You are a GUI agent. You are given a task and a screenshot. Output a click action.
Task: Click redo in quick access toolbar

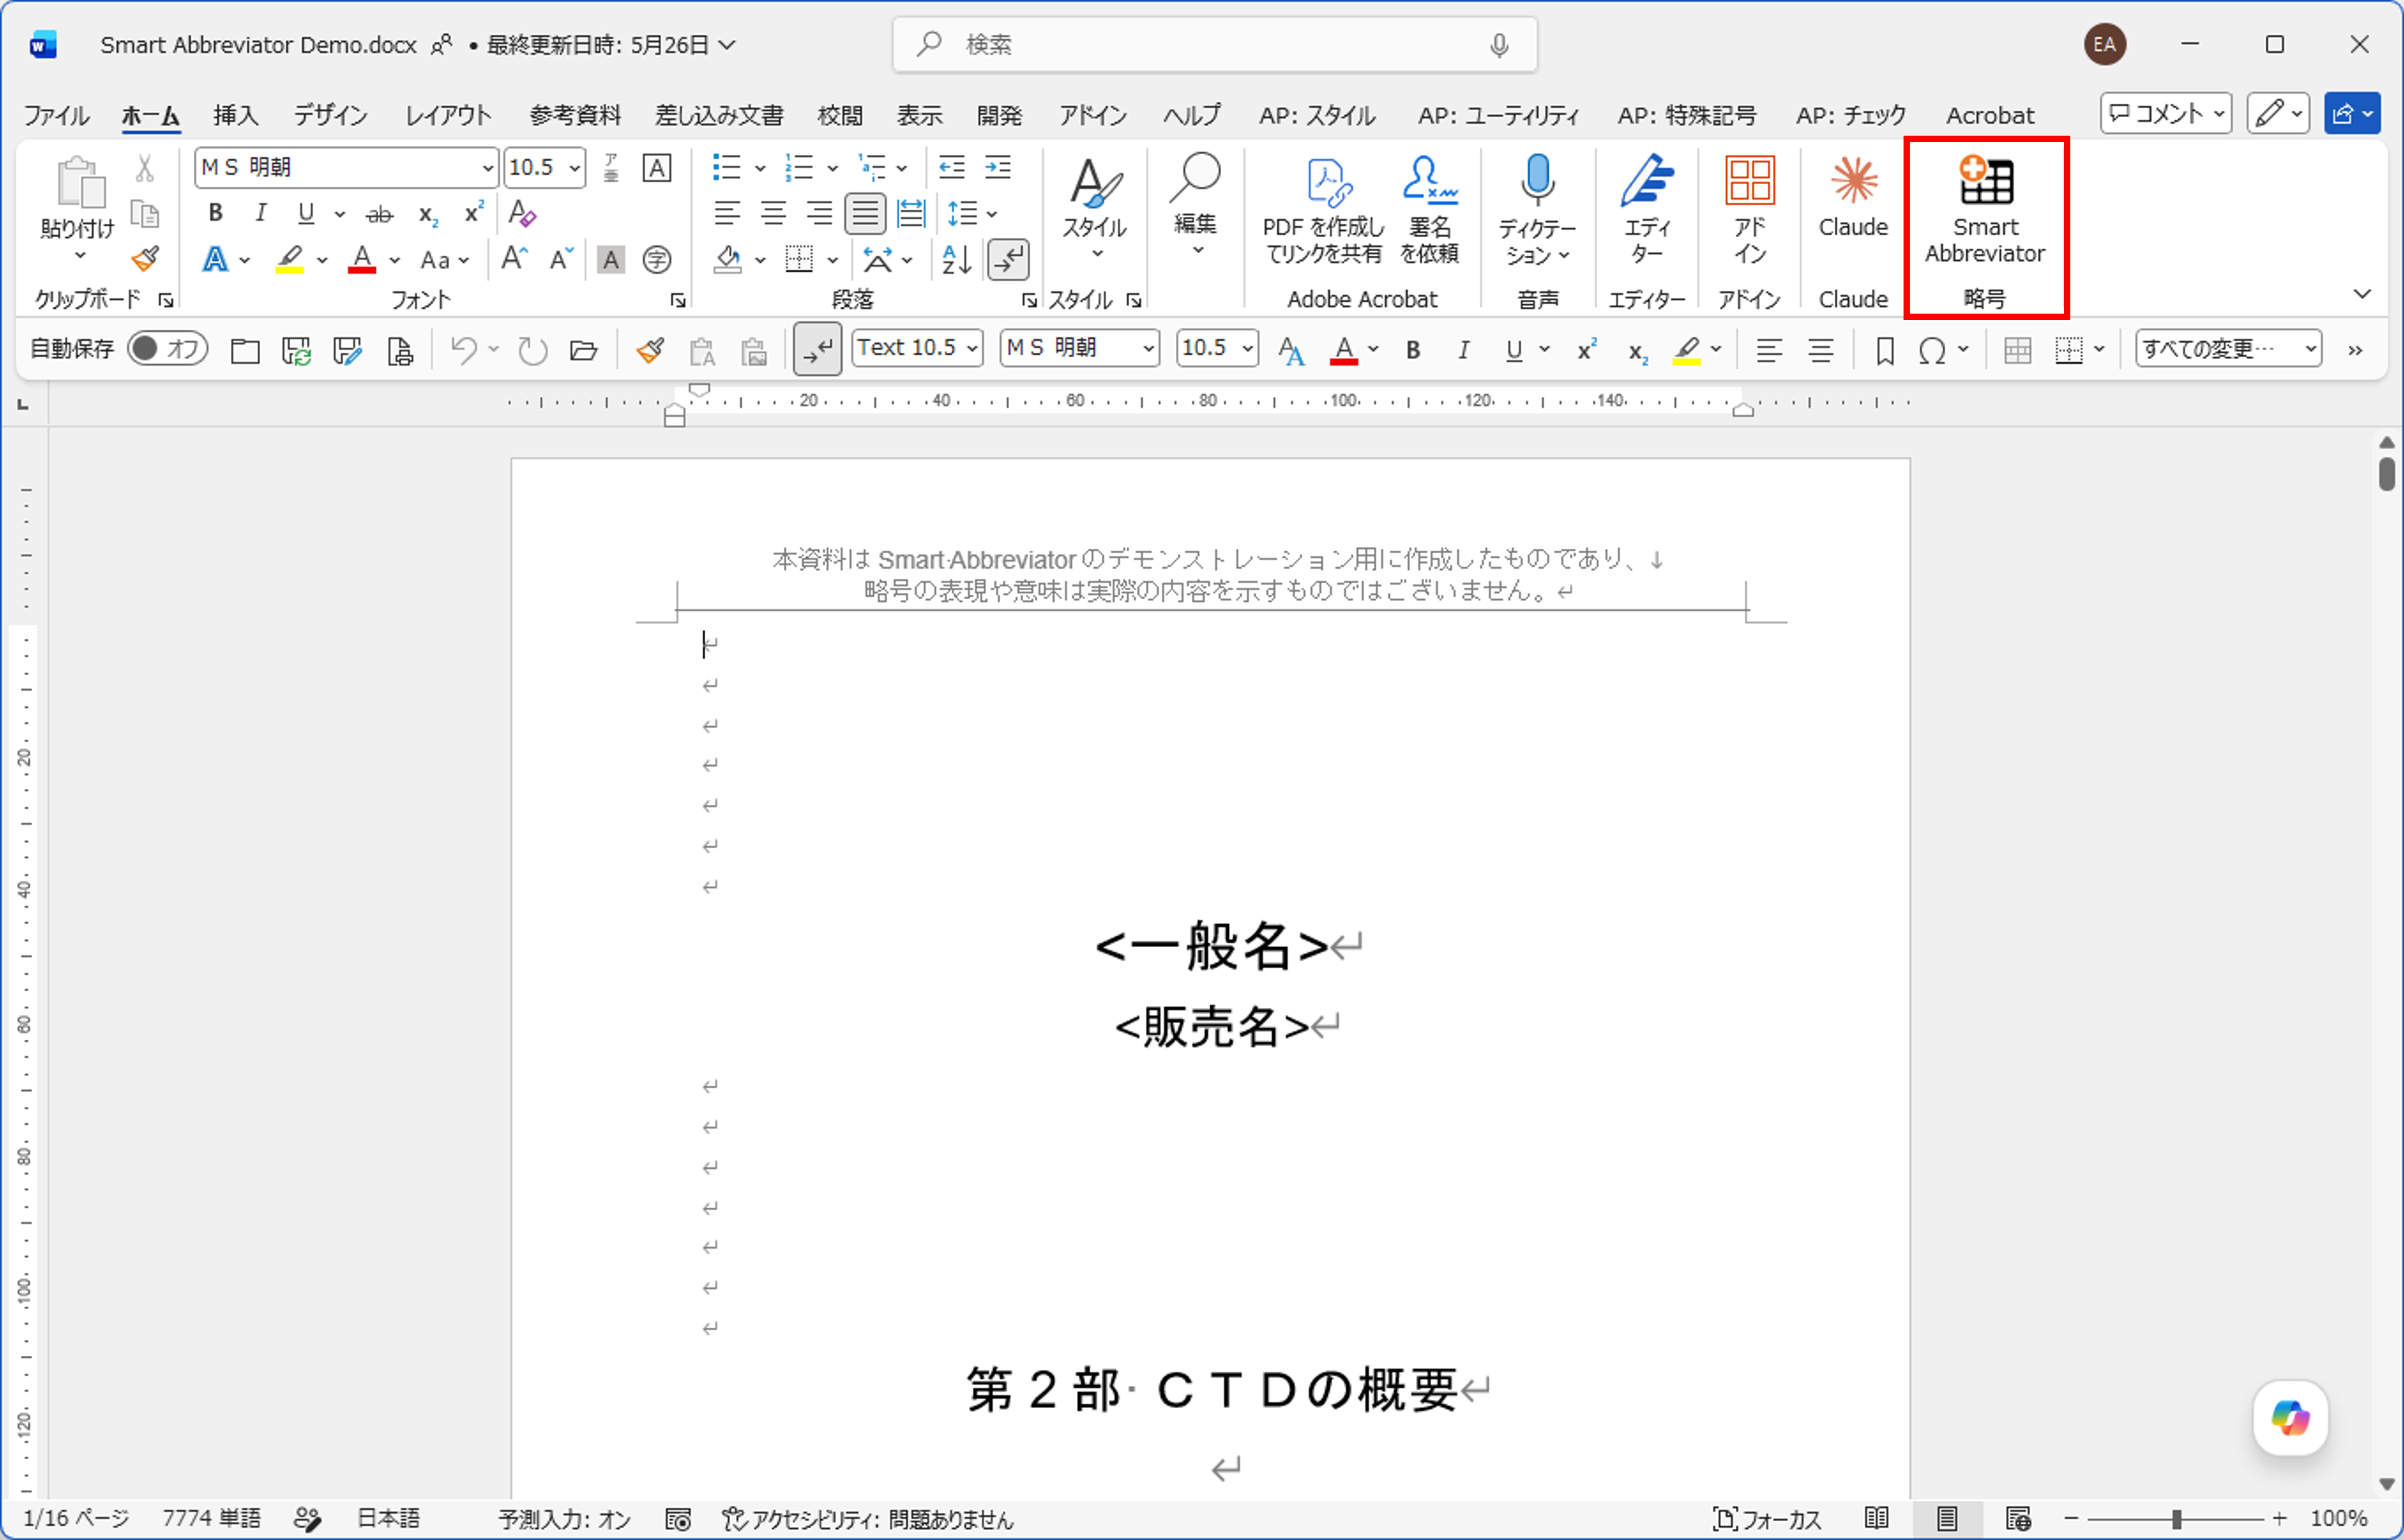(x=532, y=349)
